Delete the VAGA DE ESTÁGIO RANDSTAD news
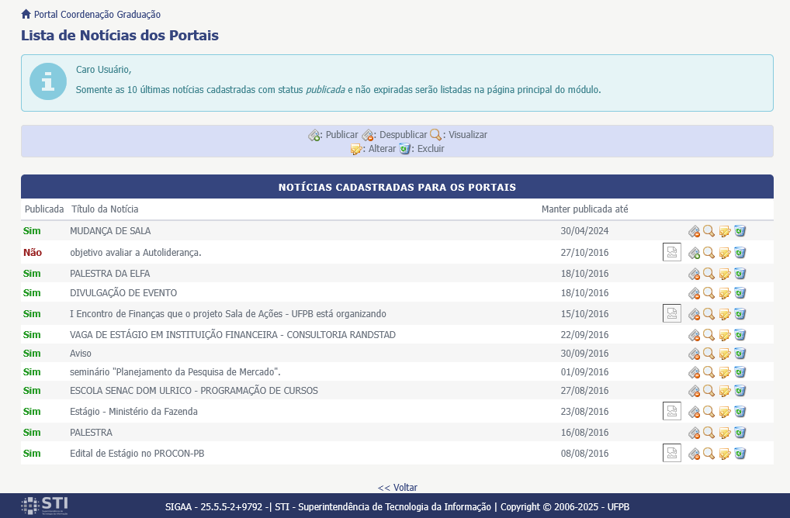This screenshot has height=518, width=790. [740, 335]
